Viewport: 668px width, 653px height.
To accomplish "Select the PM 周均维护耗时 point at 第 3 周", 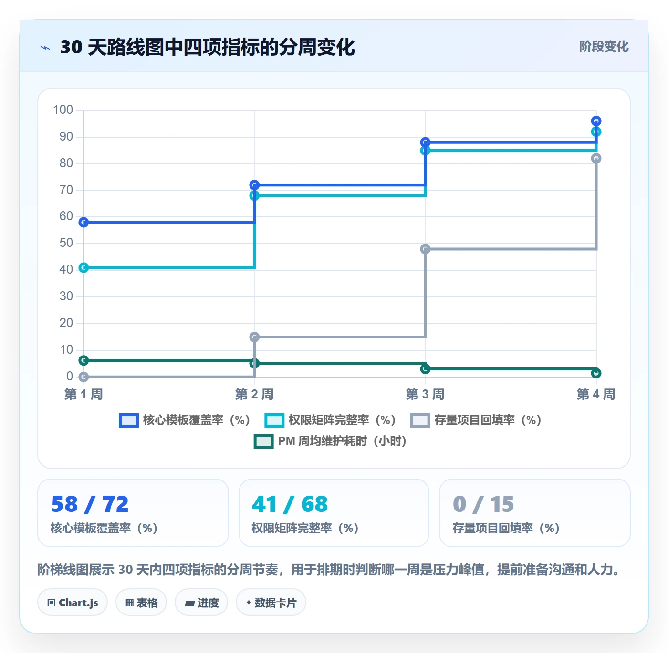I will click(x=425, y=369).
